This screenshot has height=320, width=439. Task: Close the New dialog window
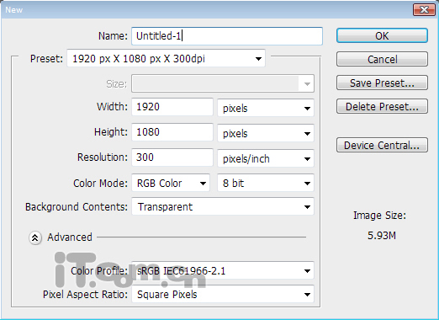click(x=424, y=10)
